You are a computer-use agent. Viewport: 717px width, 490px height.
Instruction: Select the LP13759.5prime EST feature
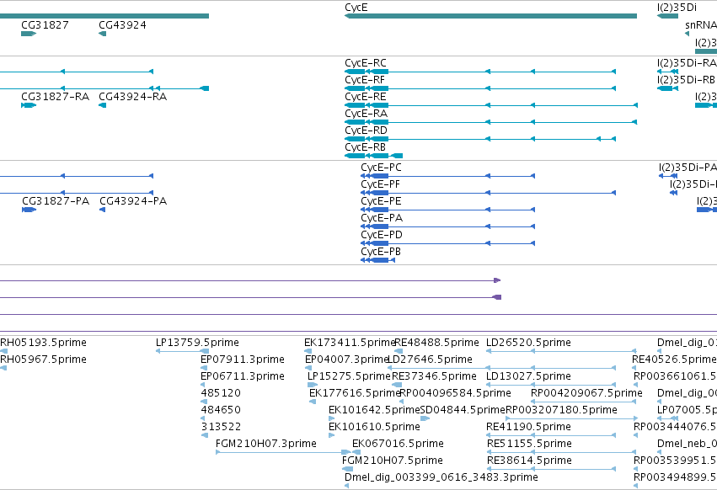pos(183,351)
